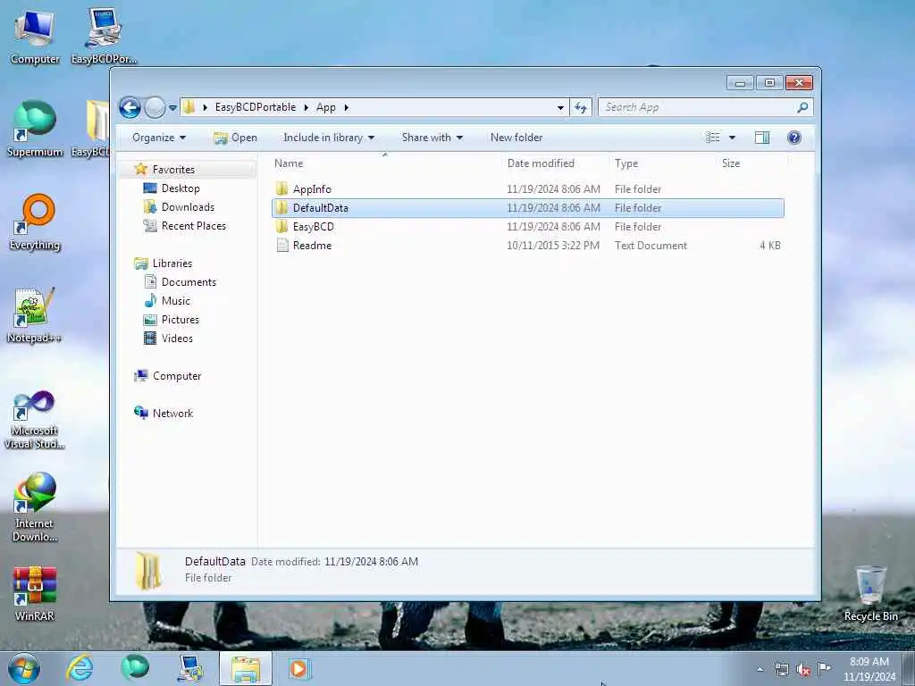Select the WinRAR desktop shortcut
Viewport: 915px width, 686px height.
tap(35, 594)
